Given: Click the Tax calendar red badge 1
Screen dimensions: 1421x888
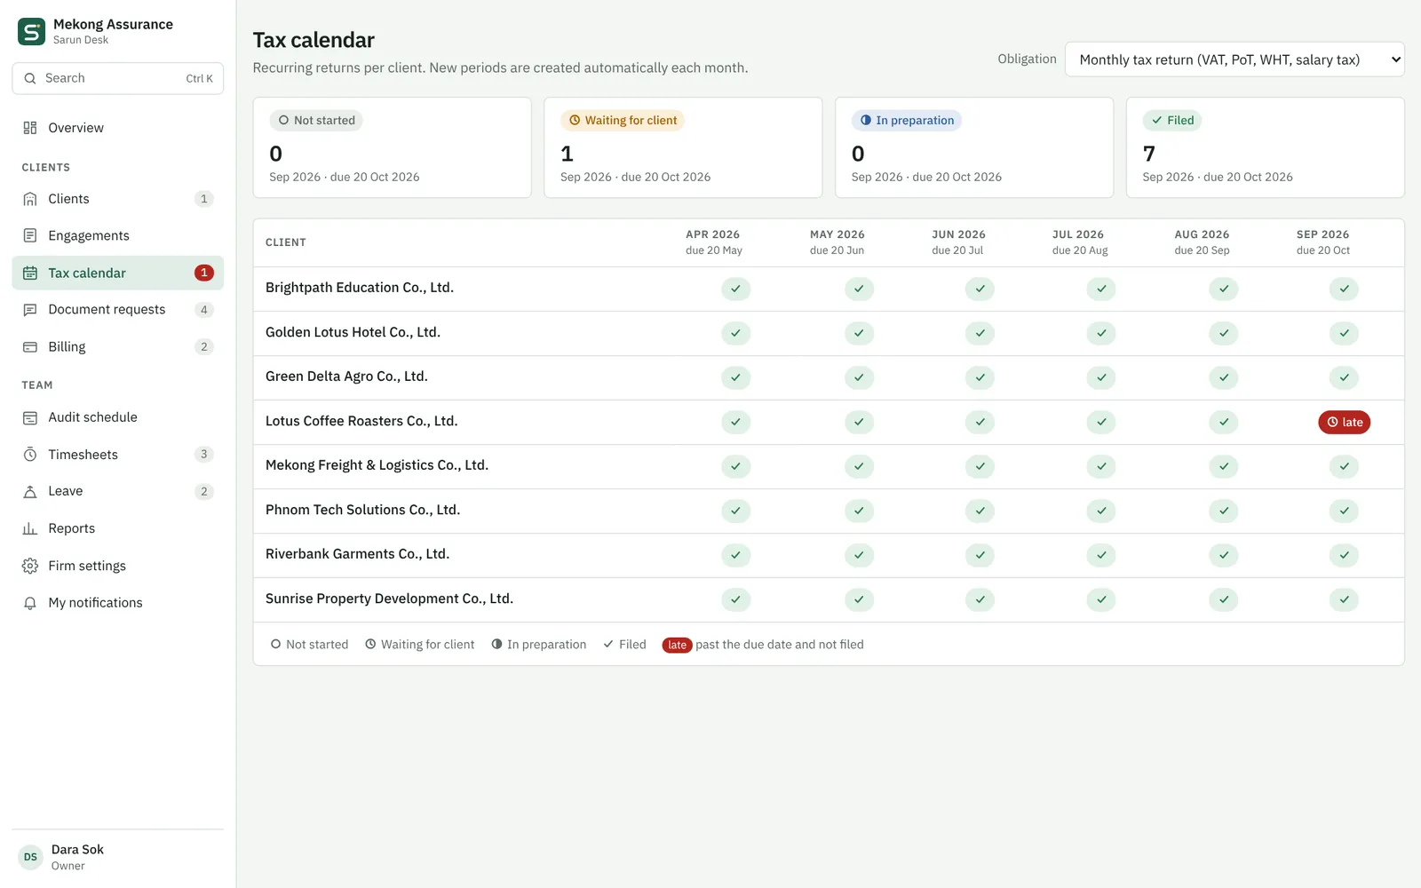Looking at the screenshot, I should [203, 273].
